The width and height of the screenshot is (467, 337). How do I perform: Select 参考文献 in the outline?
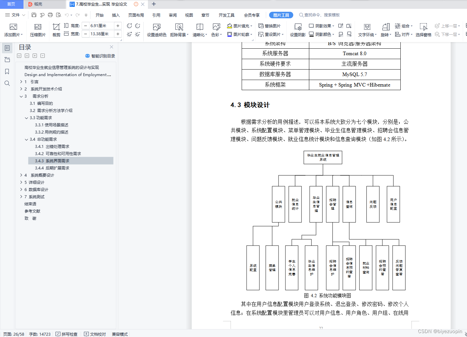point(32,211)
